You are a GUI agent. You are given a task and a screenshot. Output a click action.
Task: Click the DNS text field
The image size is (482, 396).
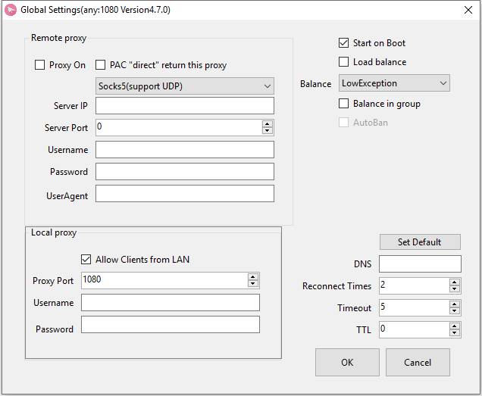point(419,263)
